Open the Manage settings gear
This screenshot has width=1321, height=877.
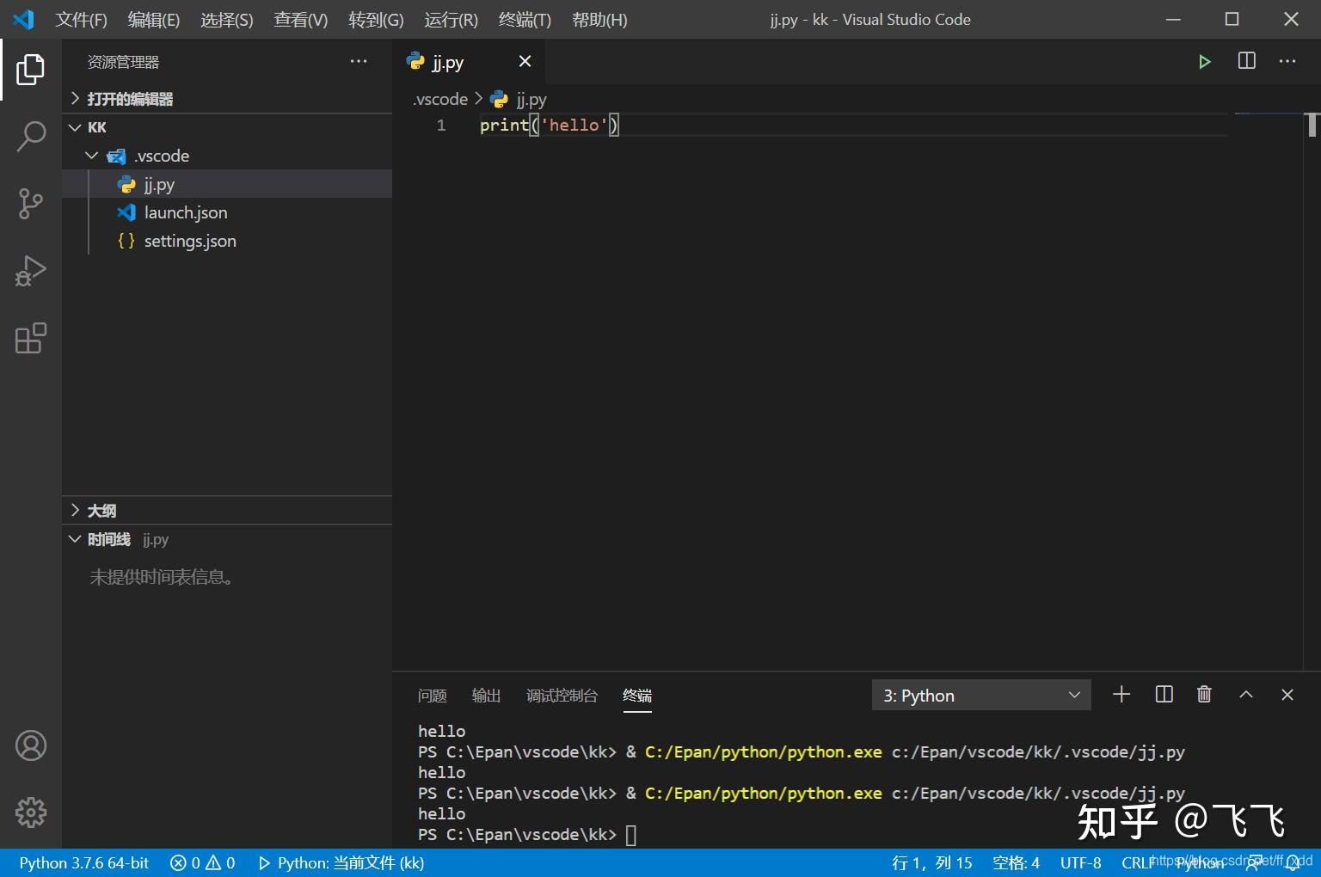pyautogui.click(x=32, y=812)
